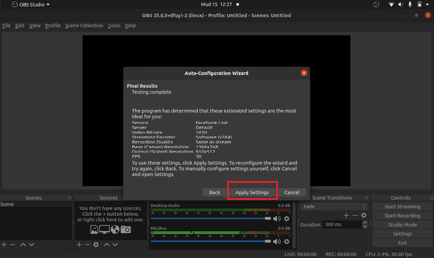Move scene up in Scenes panel
The height and width of the screenshot is (258, 434).
coord(23,245)
